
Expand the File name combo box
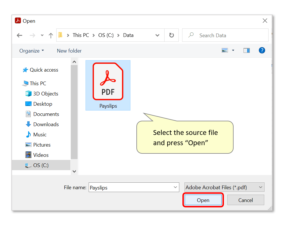[175, 187]
